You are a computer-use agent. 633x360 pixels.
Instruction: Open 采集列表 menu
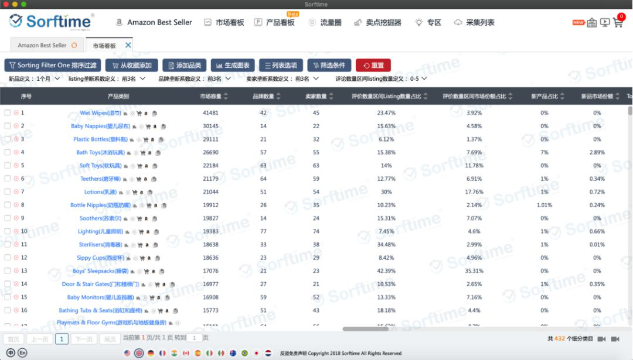tap(474, 23)
